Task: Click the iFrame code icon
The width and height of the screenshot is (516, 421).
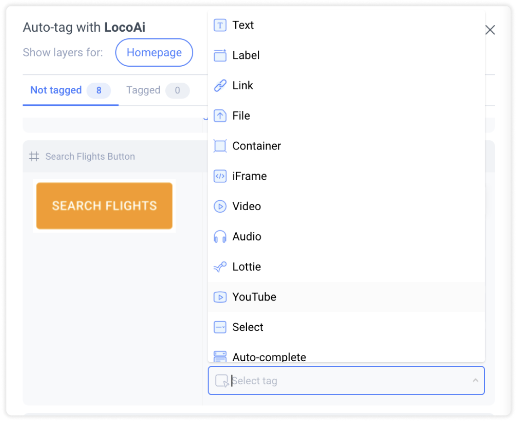Action: point(220,176)
